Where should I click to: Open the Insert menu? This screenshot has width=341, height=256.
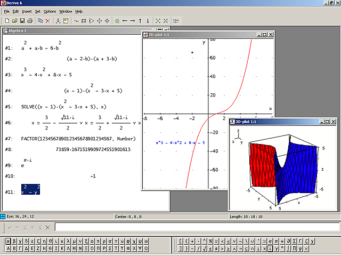click(27, 12)
